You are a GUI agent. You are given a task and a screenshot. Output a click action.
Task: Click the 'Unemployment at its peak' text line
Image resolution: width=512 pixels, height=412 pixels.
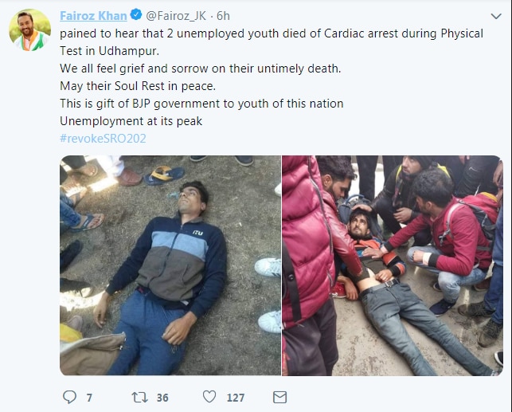click(x=131, y=121)
